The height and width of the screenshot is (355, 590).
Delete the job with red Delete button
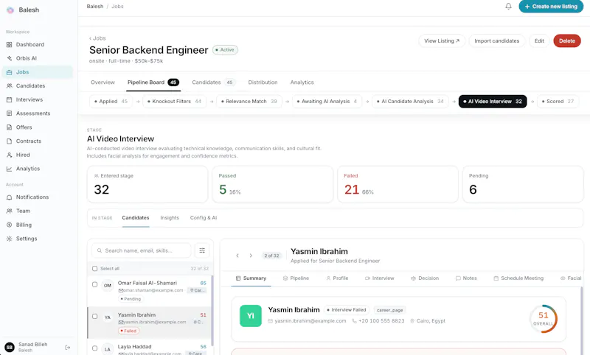click(567, 41)
